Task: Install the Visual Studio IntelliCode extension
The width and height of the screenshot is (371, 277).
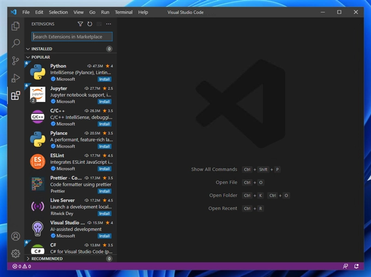Action: [x=104, y=236]
